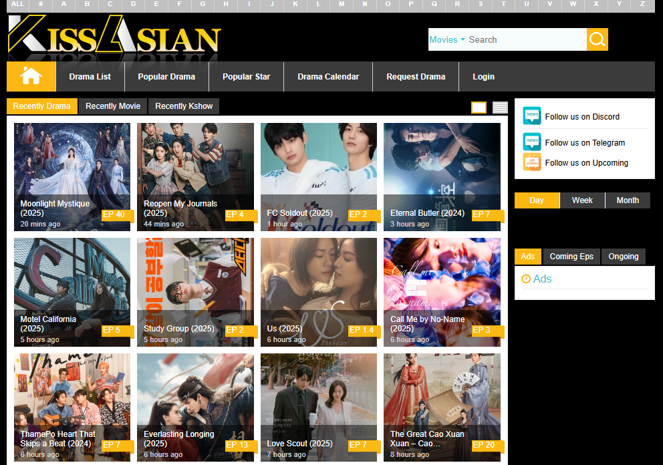Switch to list view layout

[500, 108]
